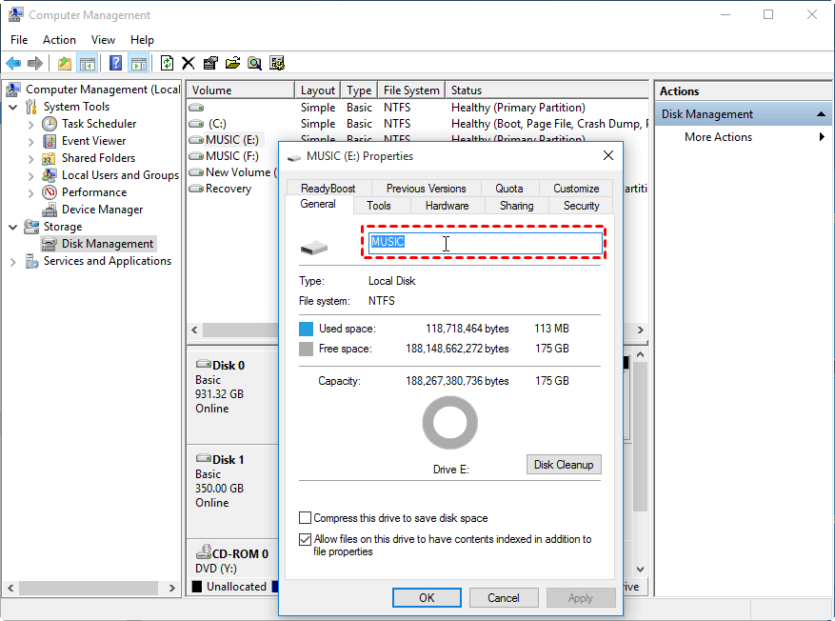
Task: Click the Forward arrow toolbar icon
Action: click(35, 64)
